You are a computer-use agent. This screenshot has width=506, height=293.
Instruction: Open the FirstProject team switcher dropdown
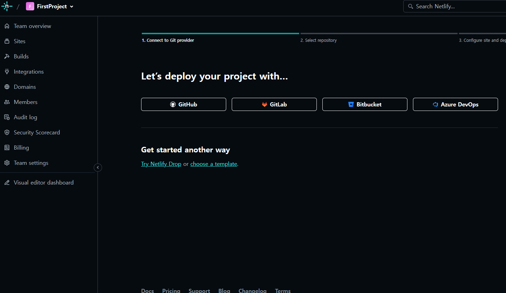pos(50,6)
